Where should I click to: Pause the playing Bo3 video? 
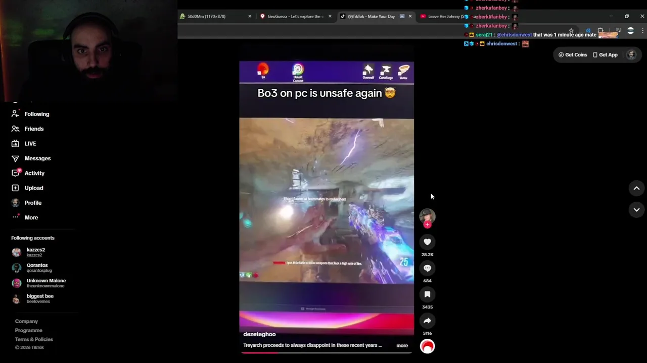point(327,200)
